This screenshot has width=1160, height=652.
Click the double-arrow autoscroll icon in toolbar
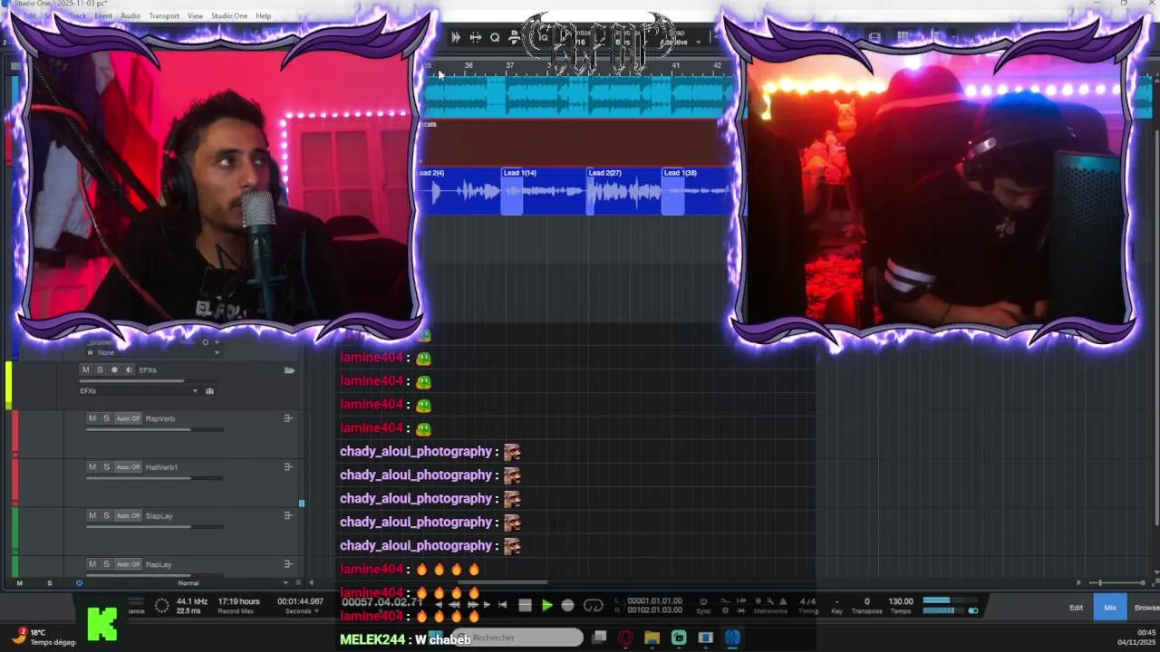click(456, 37)
